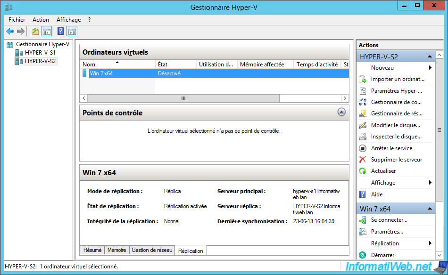Switch to the Mémoire tab
448x275 pixels.
tap(116, 250)
